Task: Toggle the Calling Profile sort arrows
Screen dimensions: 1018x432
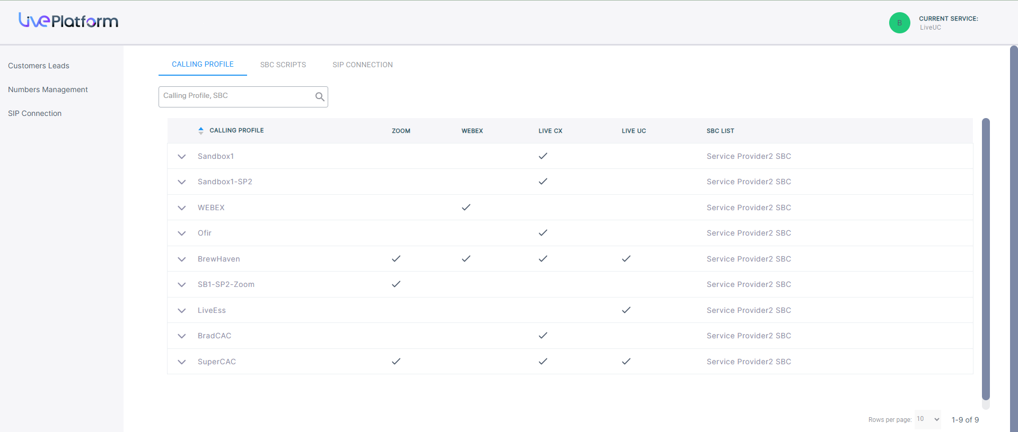Action: click(x=201, y=131)
